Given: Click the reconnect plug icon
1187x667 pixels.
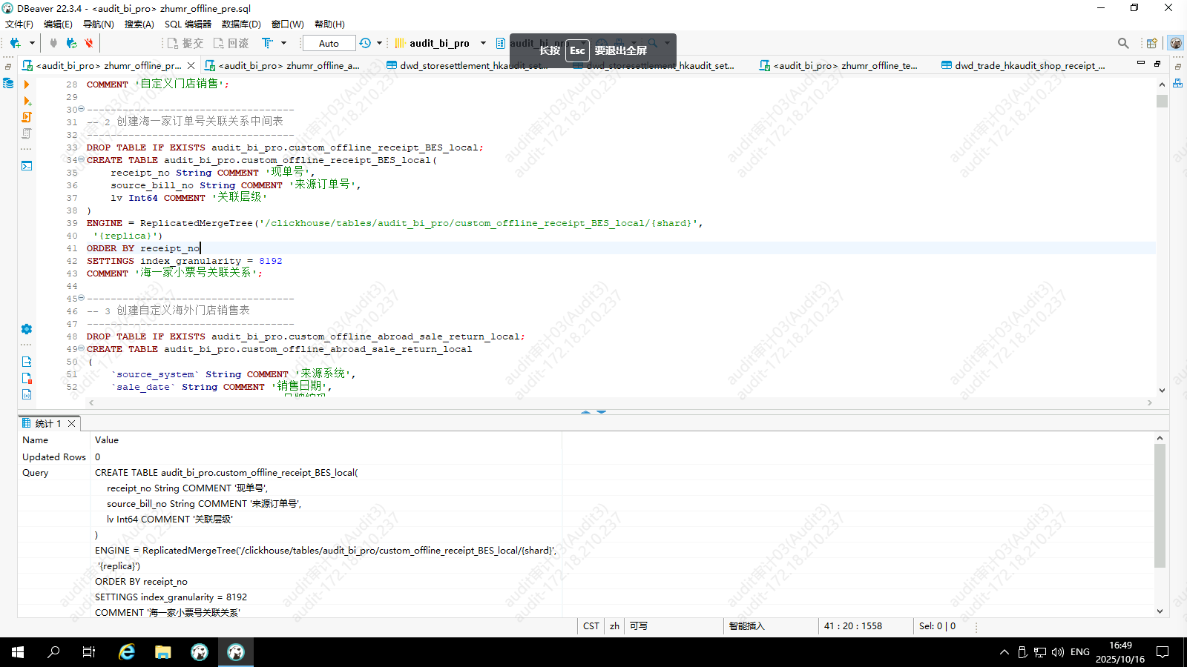Looking at the screenshot, I should tap(71, 43).
